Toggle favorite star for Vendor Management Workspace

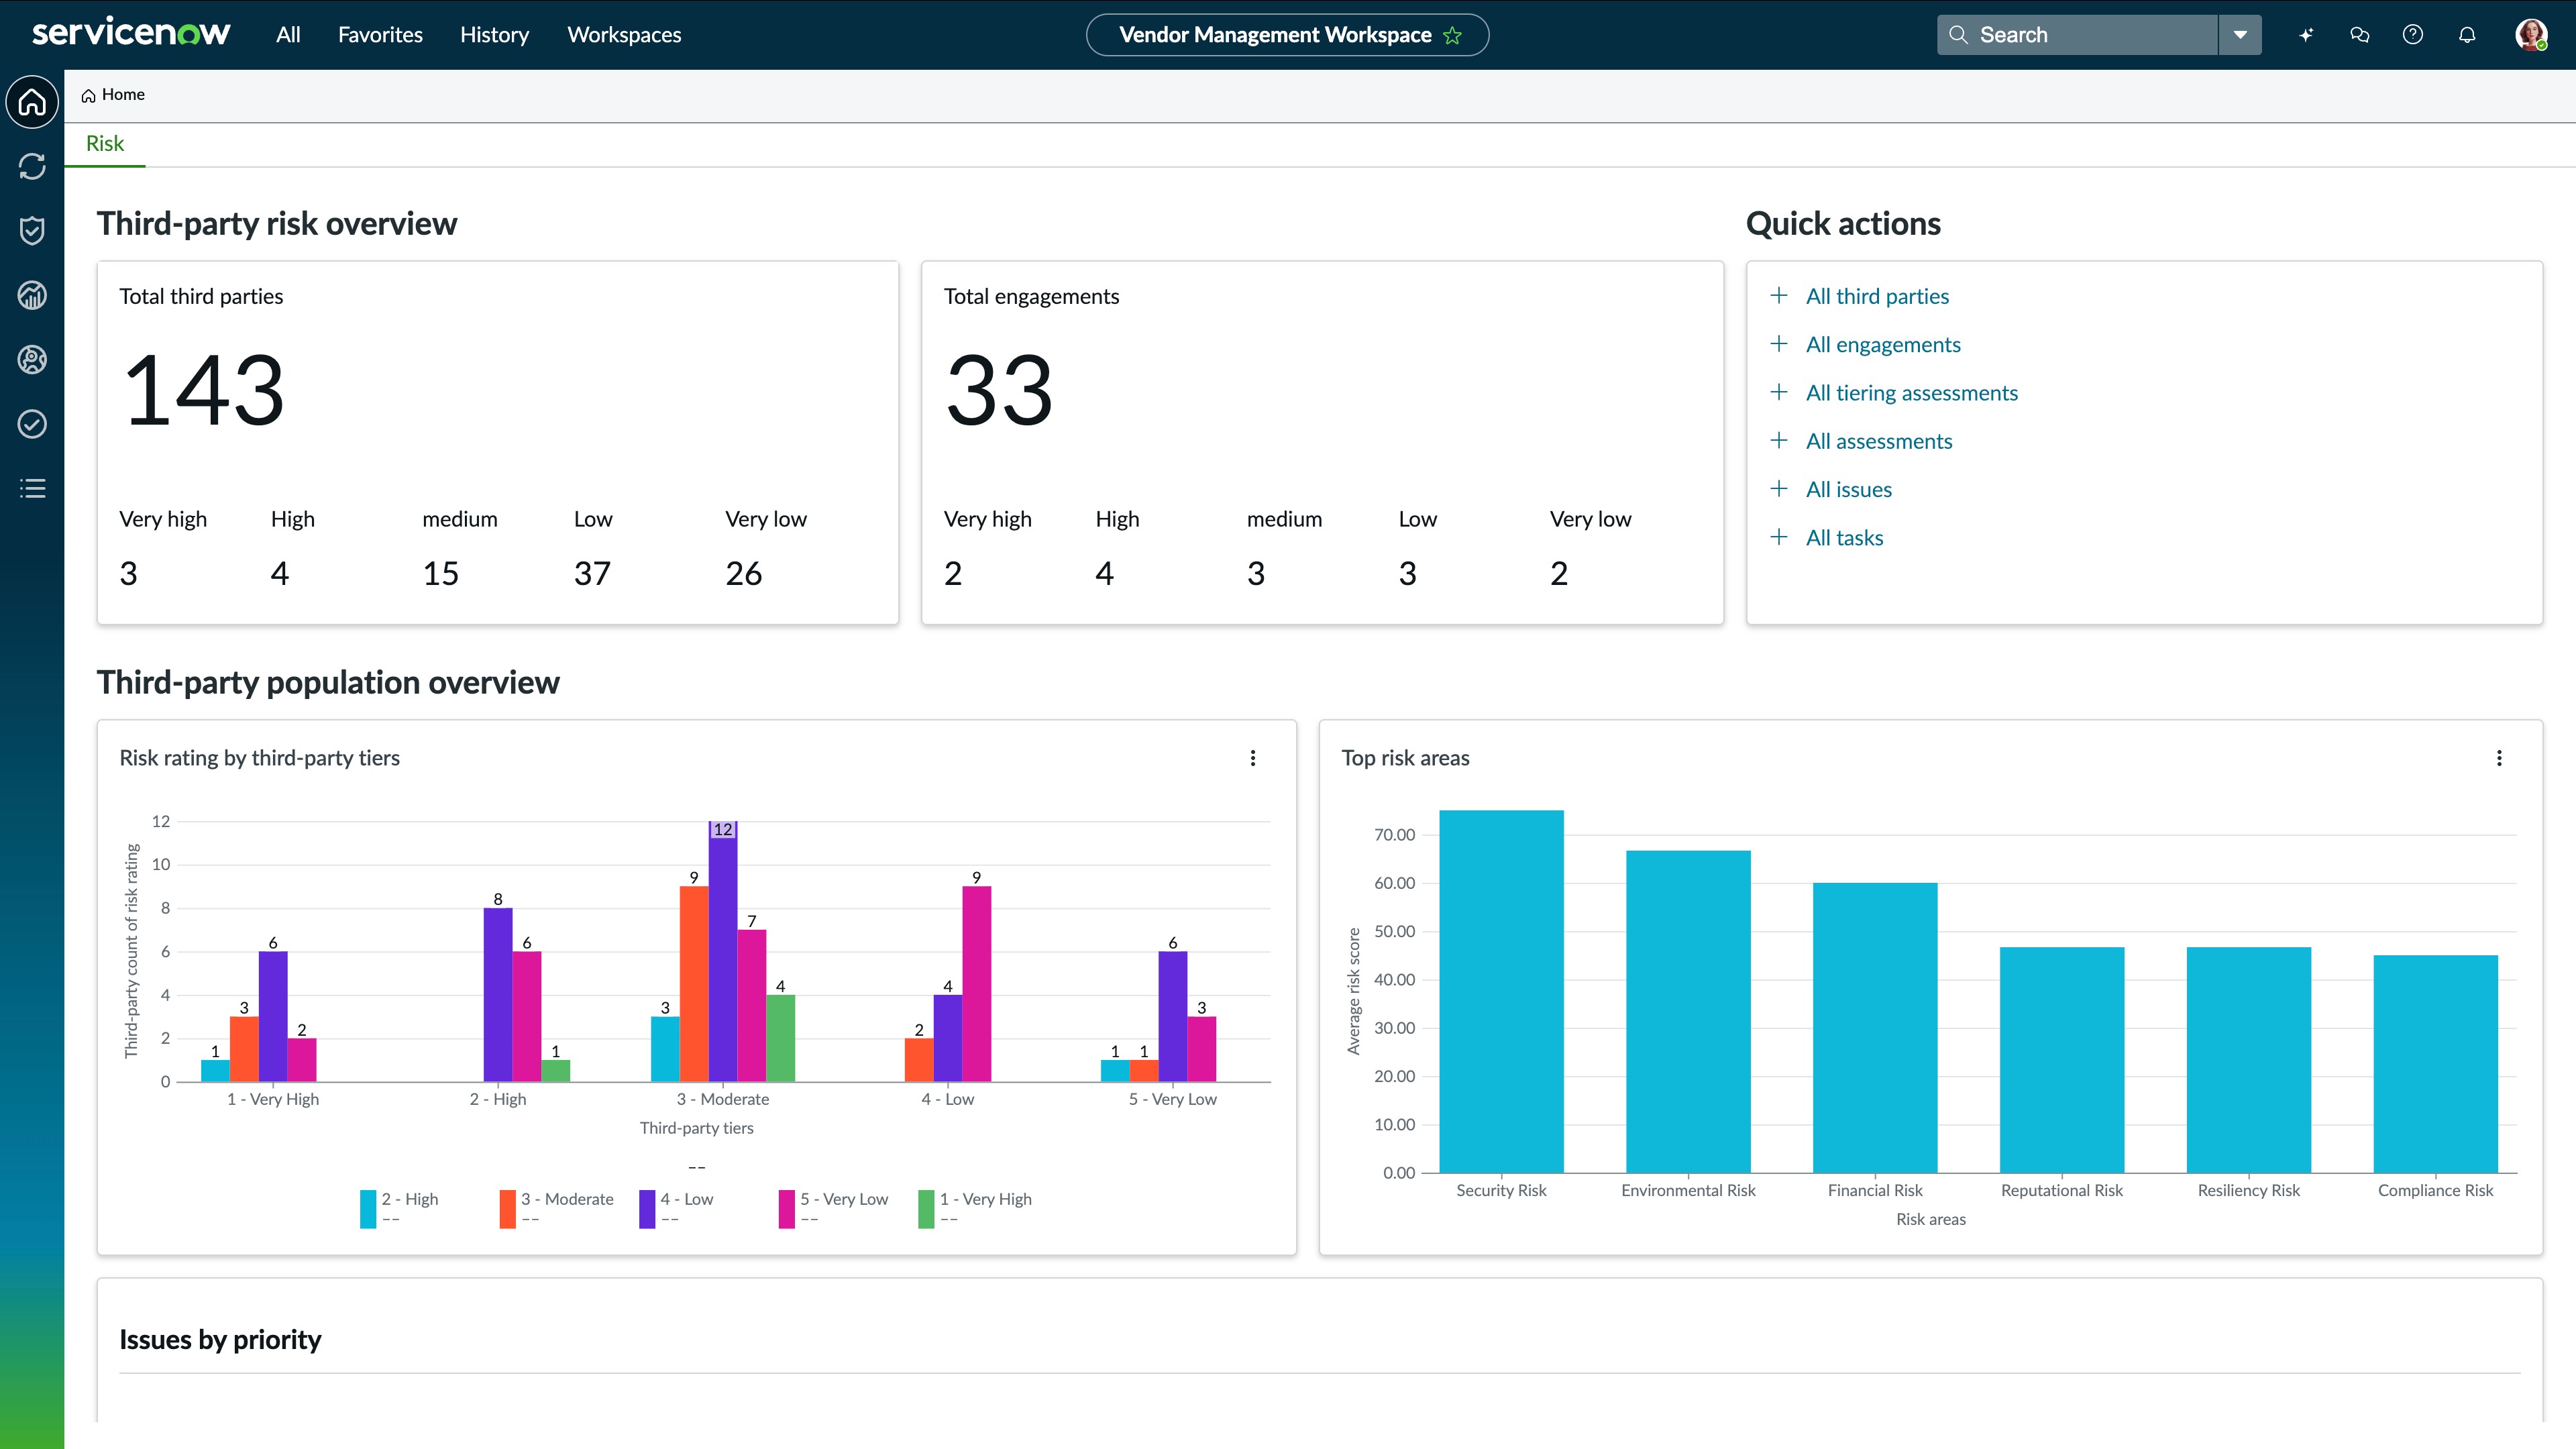(x=1453, y=36)
